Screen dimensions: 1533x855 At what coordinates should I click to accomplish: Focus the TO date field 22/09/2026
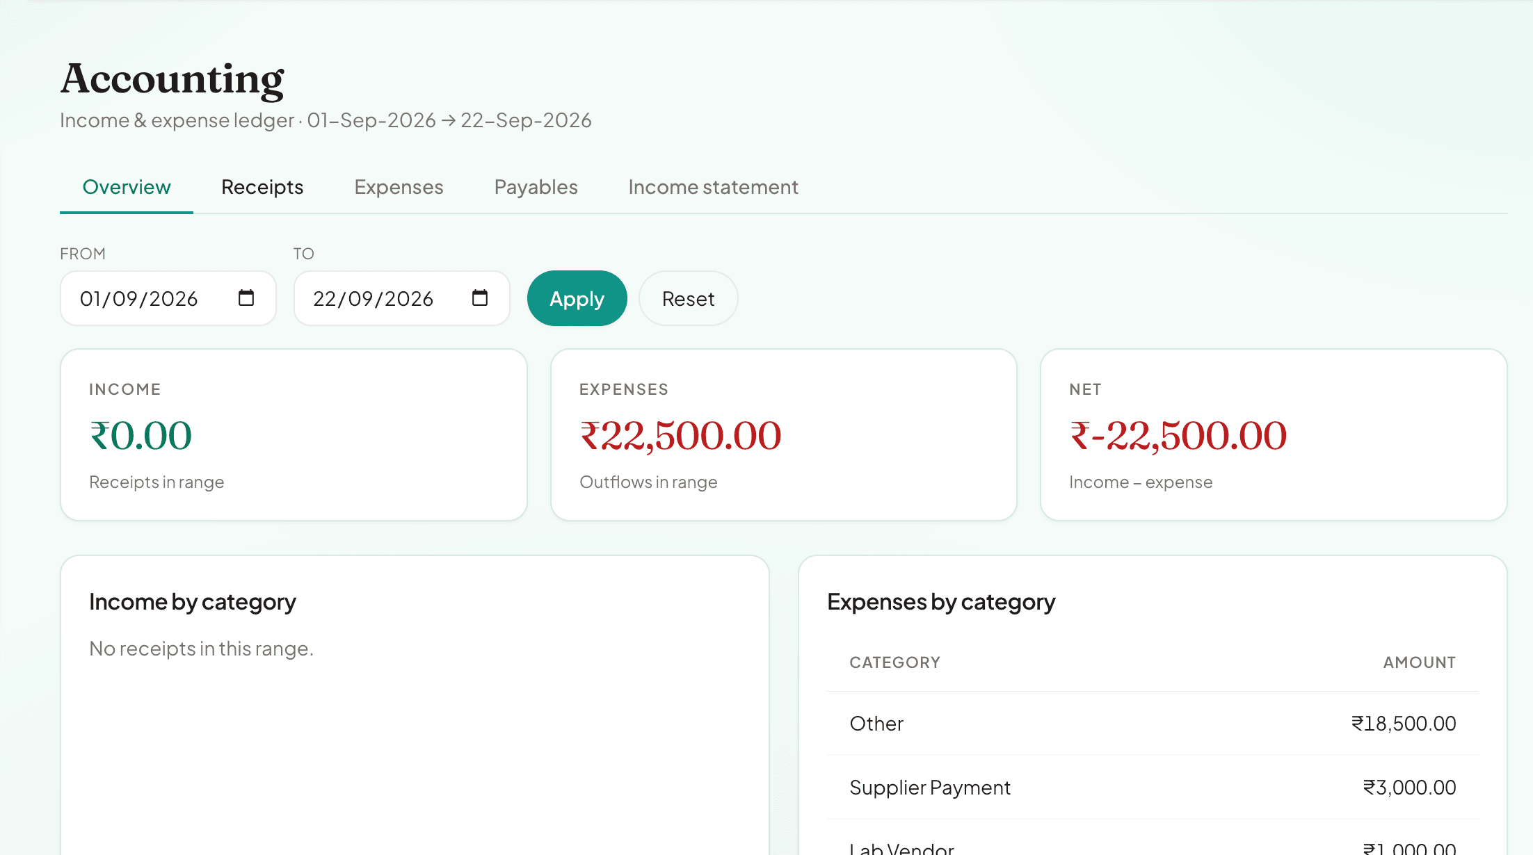(402, 298)
